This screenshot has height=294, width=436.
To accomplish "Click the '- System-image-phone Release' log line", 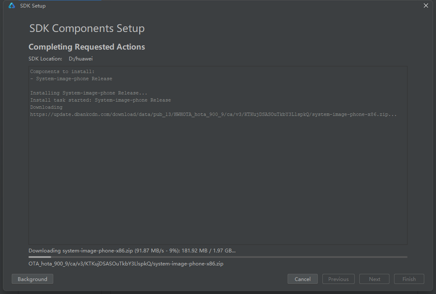I will click(71, 79).
